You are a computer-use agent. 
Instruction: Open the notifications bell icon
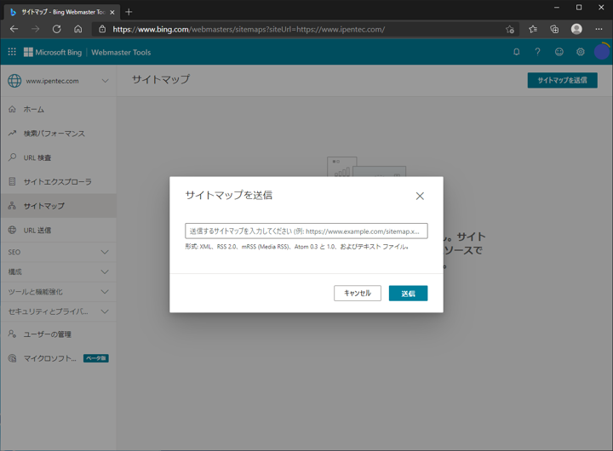click(517, 52)
